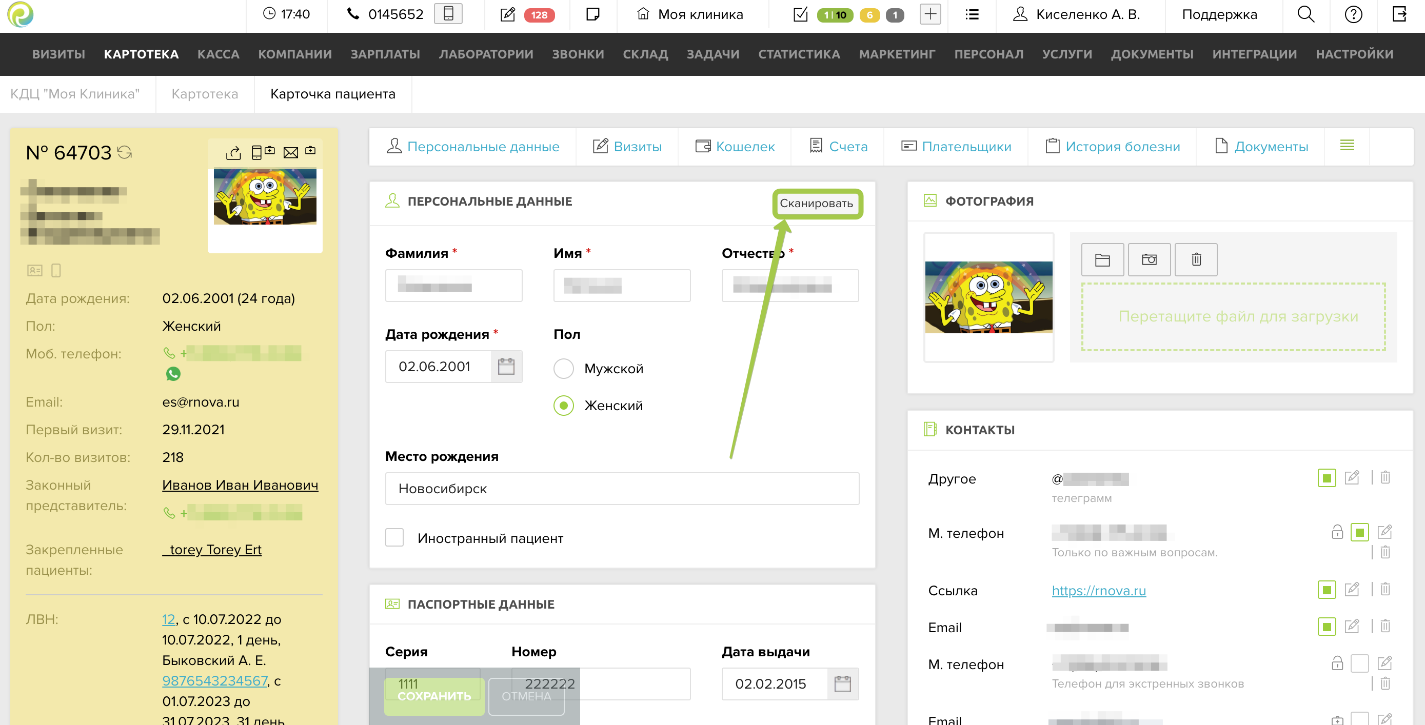
Task: Toggle green checkbox for Ссылка contact
Action: click(x=1327, y=590)
